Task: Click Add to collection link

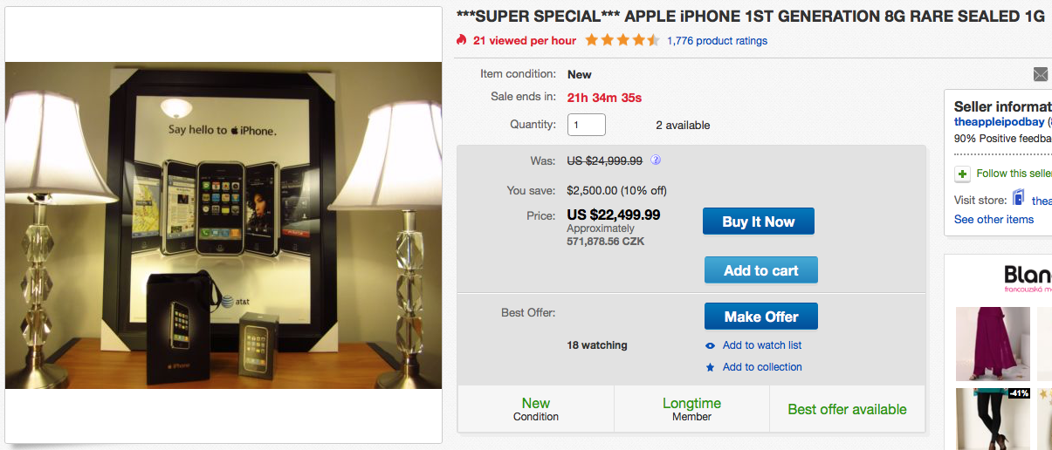Action: tap(762, 367)
